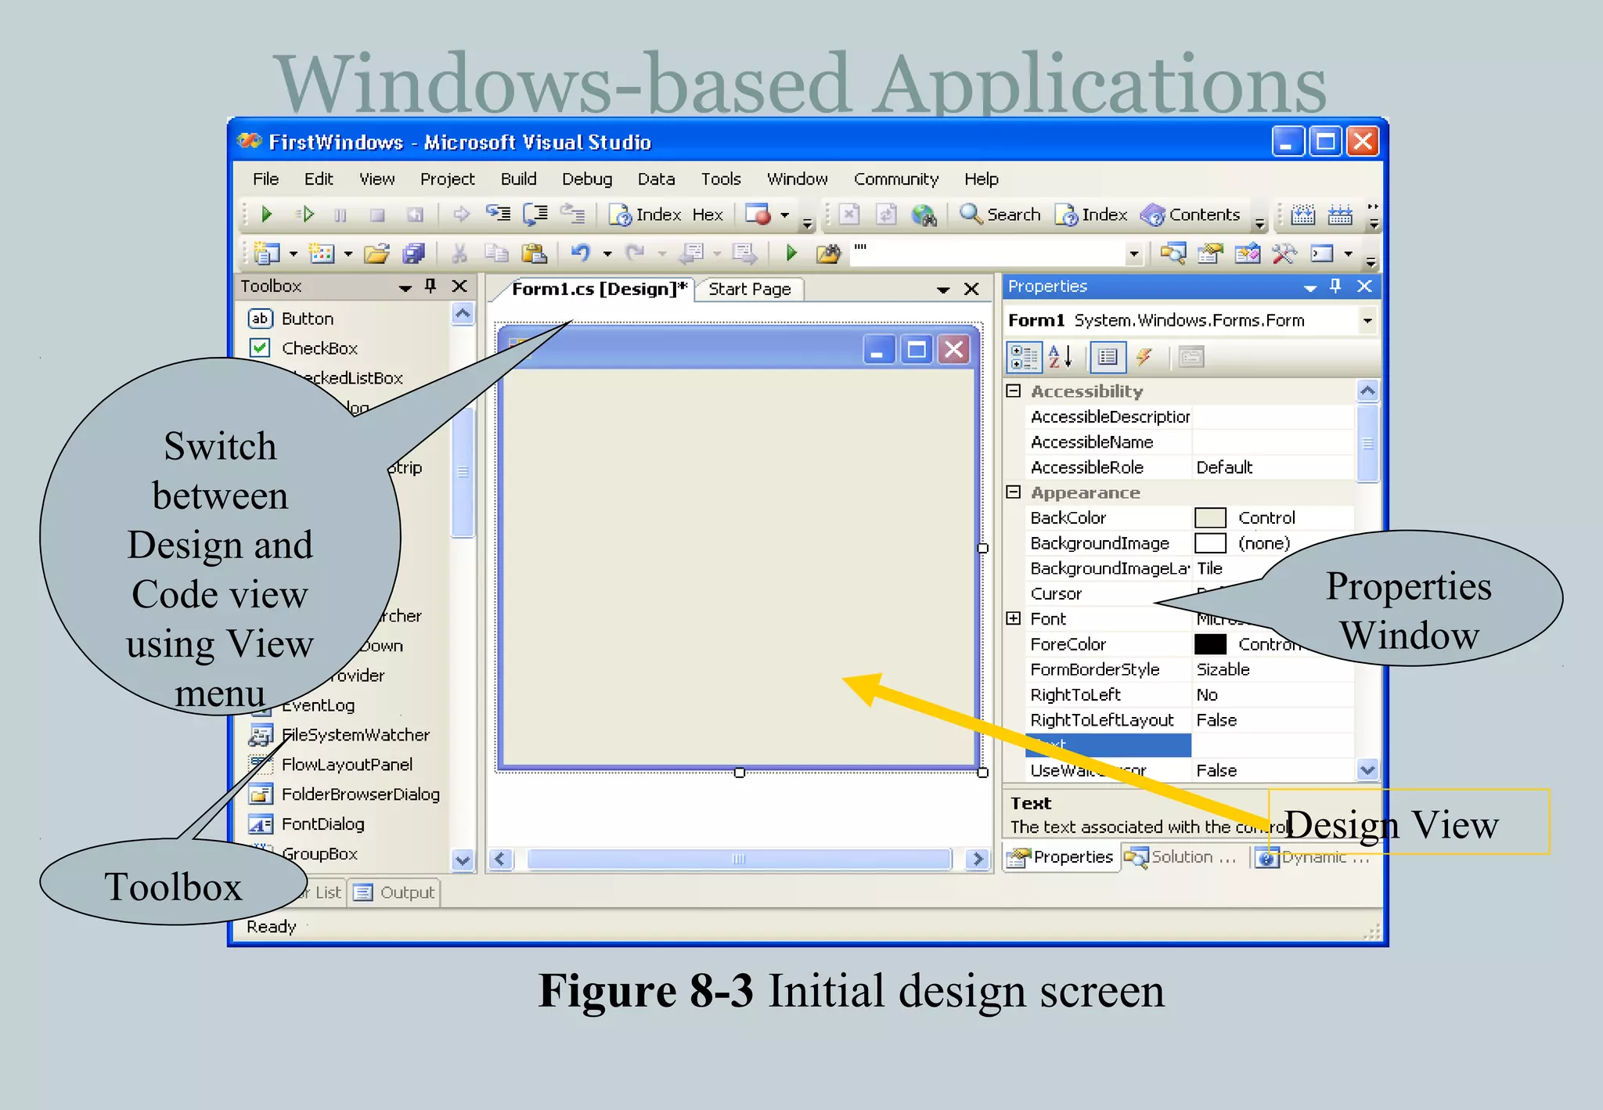This screenshot has height=1110, width=1603.
Task: Click the Cut scissors icon
Action: [x=459, y=253]
